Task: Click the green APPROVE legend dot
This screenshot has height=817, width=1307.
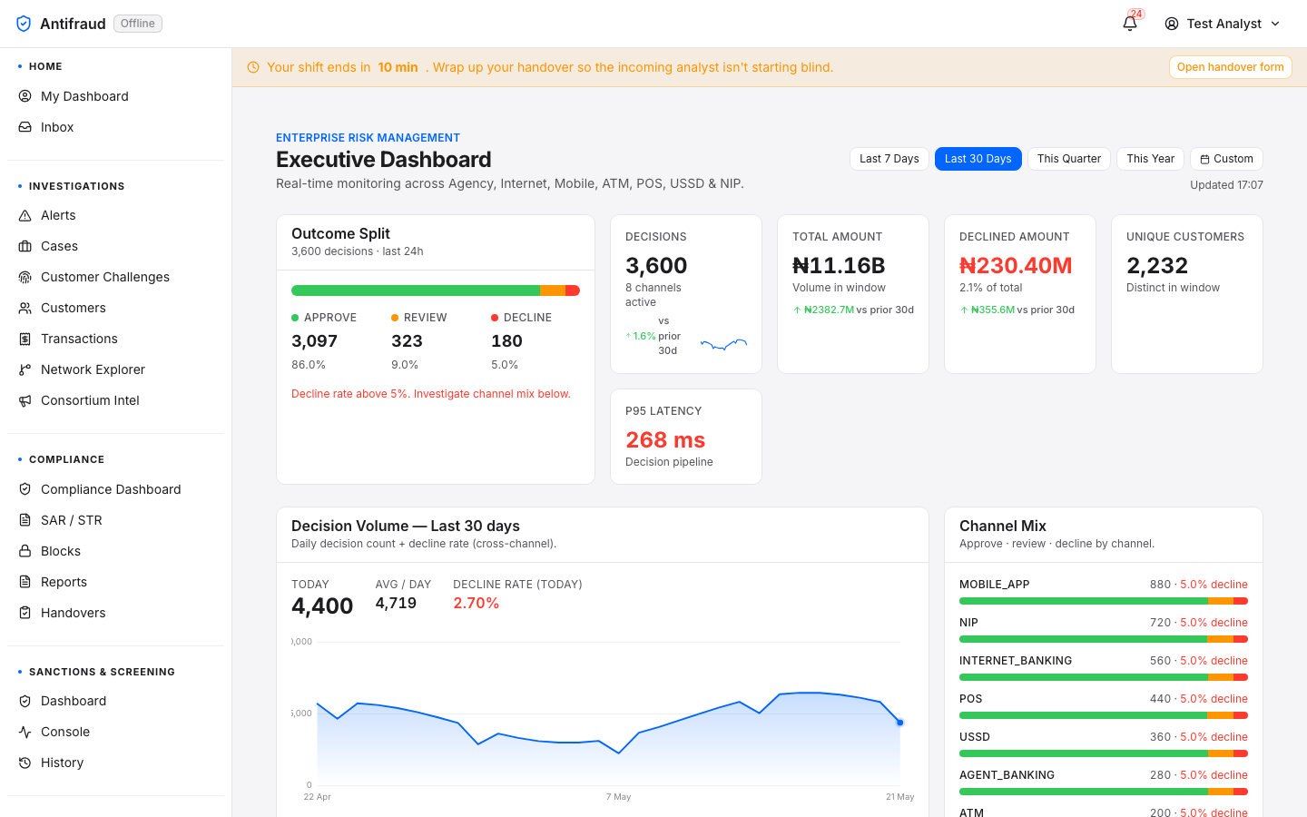Action: coord(295,318)
